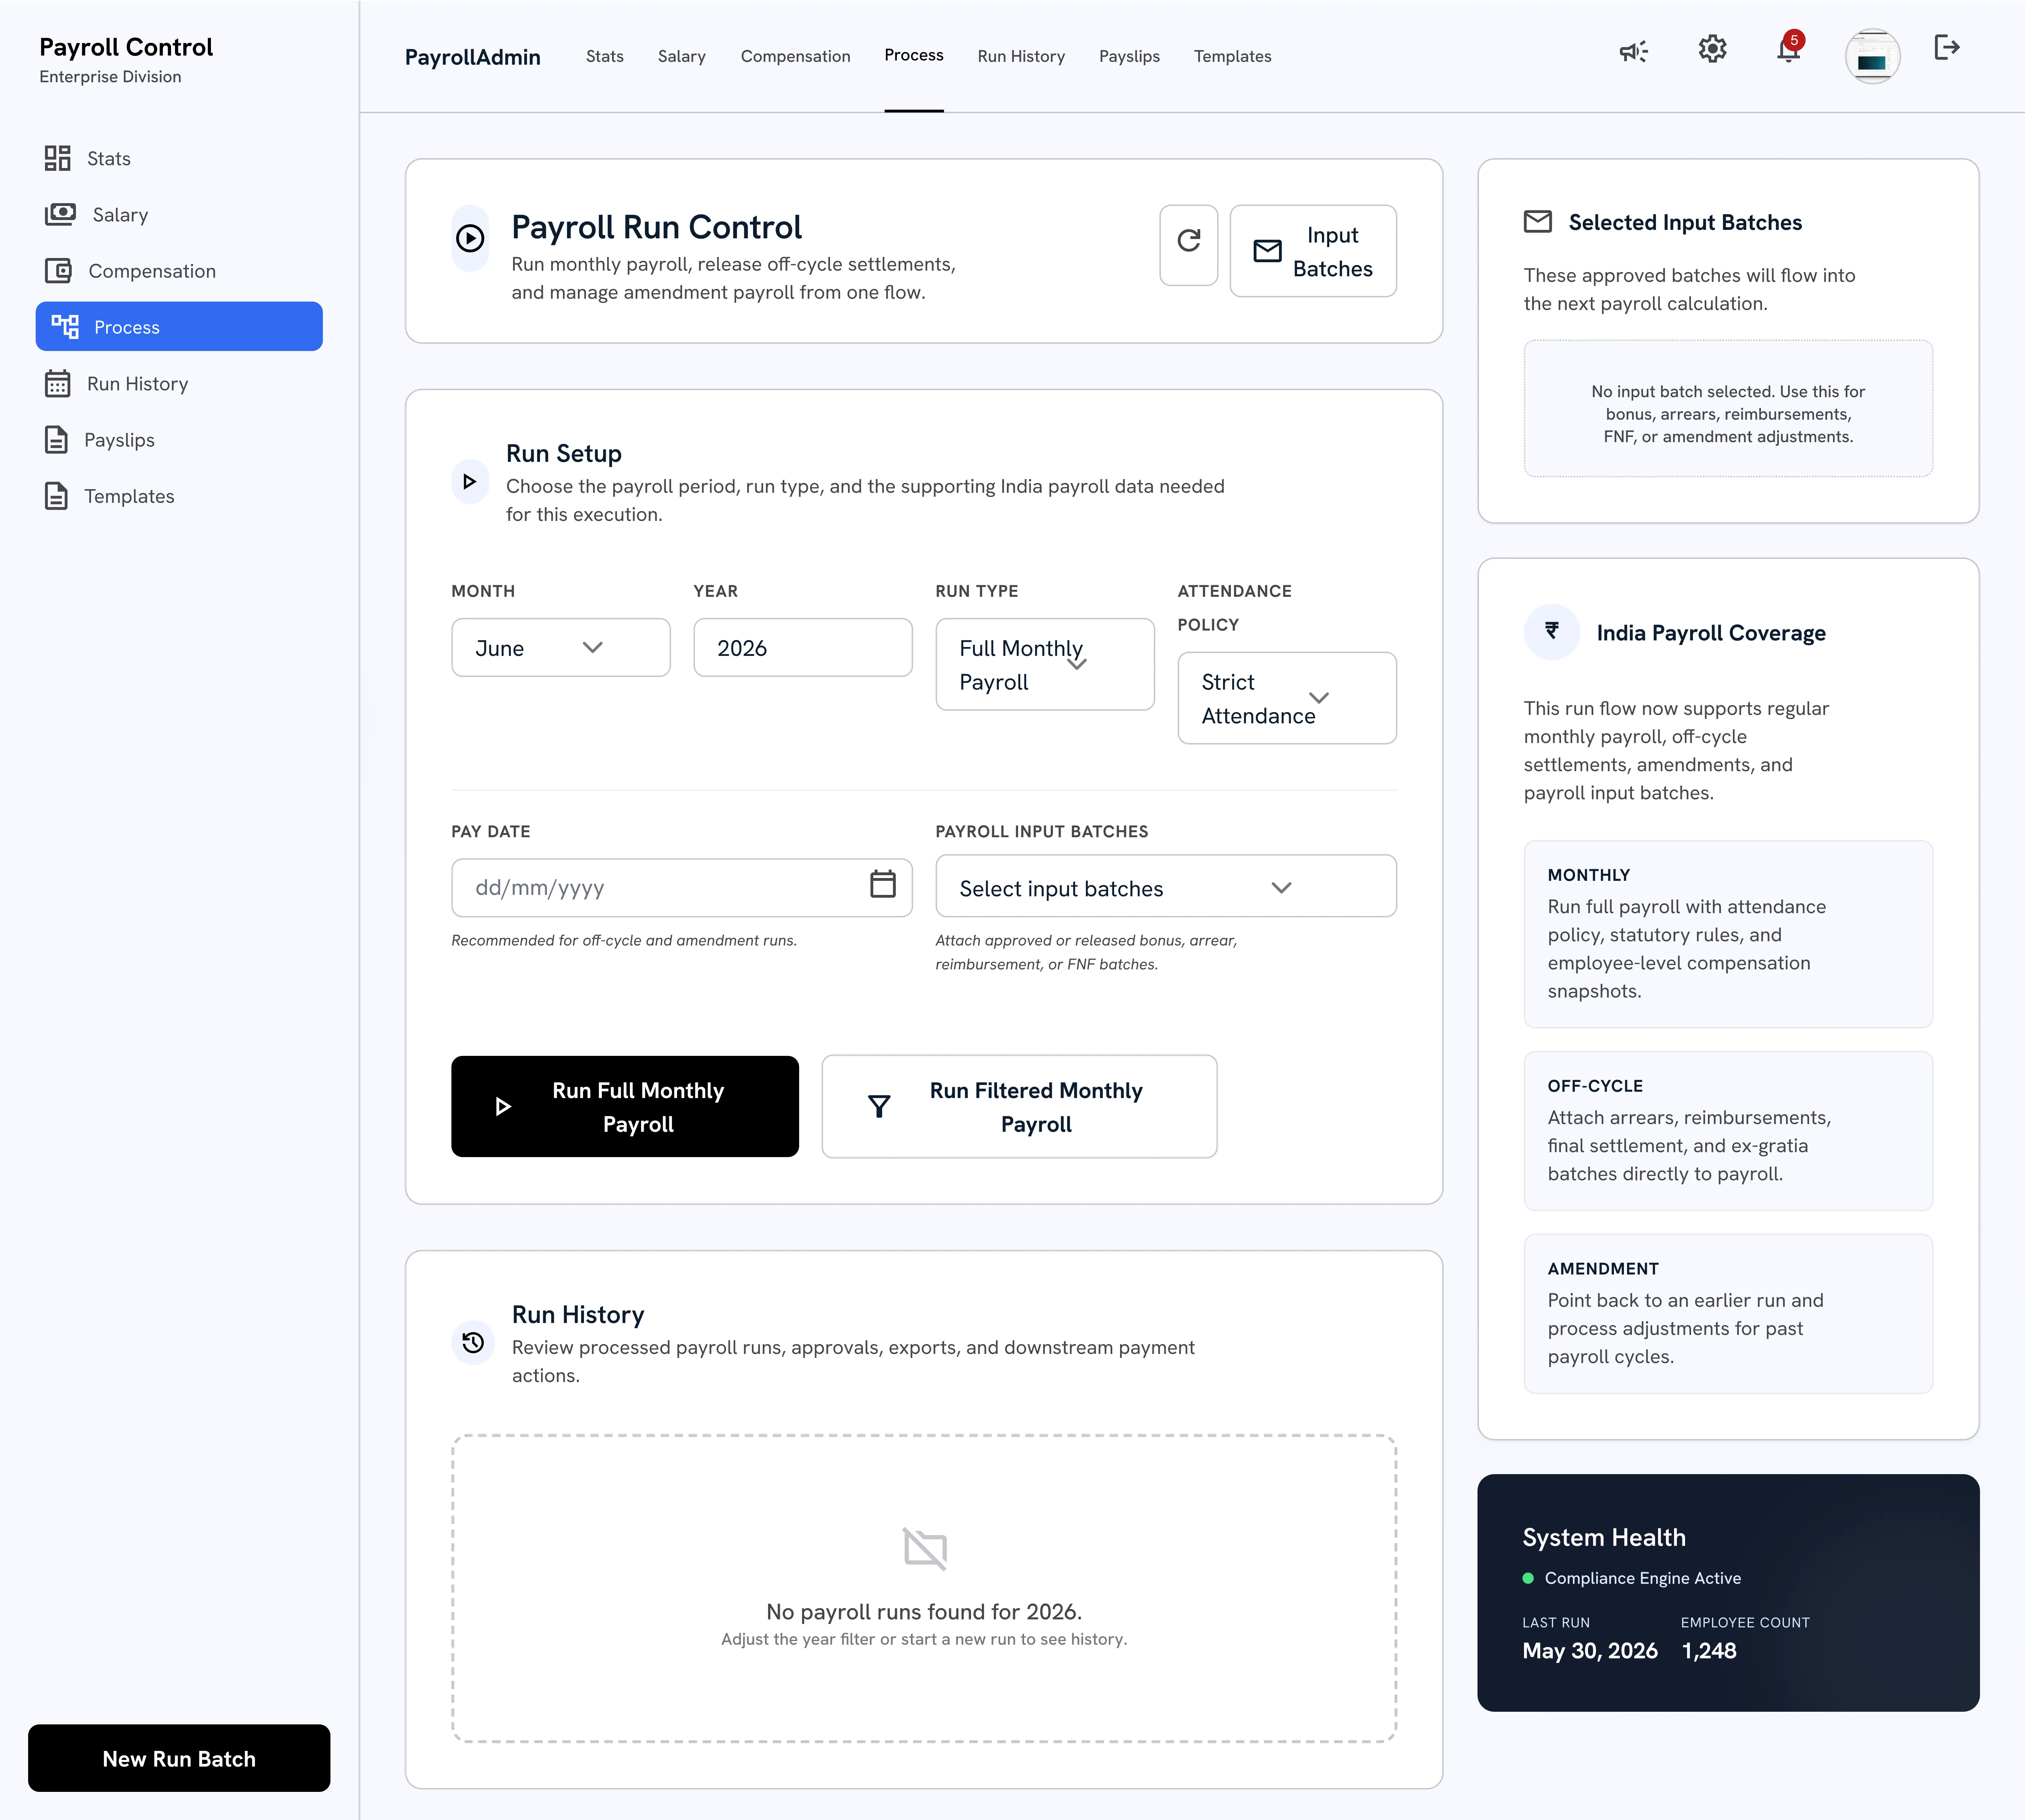The width and height of the screenshot is (2025, 1820).
Task: Switch to the Payslips top tab
Action: pos(1130,56)
